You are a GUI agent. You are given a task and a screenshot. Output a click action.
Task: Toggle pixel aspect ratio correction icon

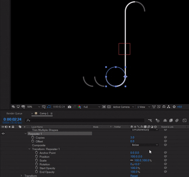pyautogui.click(x=154, y=107)
